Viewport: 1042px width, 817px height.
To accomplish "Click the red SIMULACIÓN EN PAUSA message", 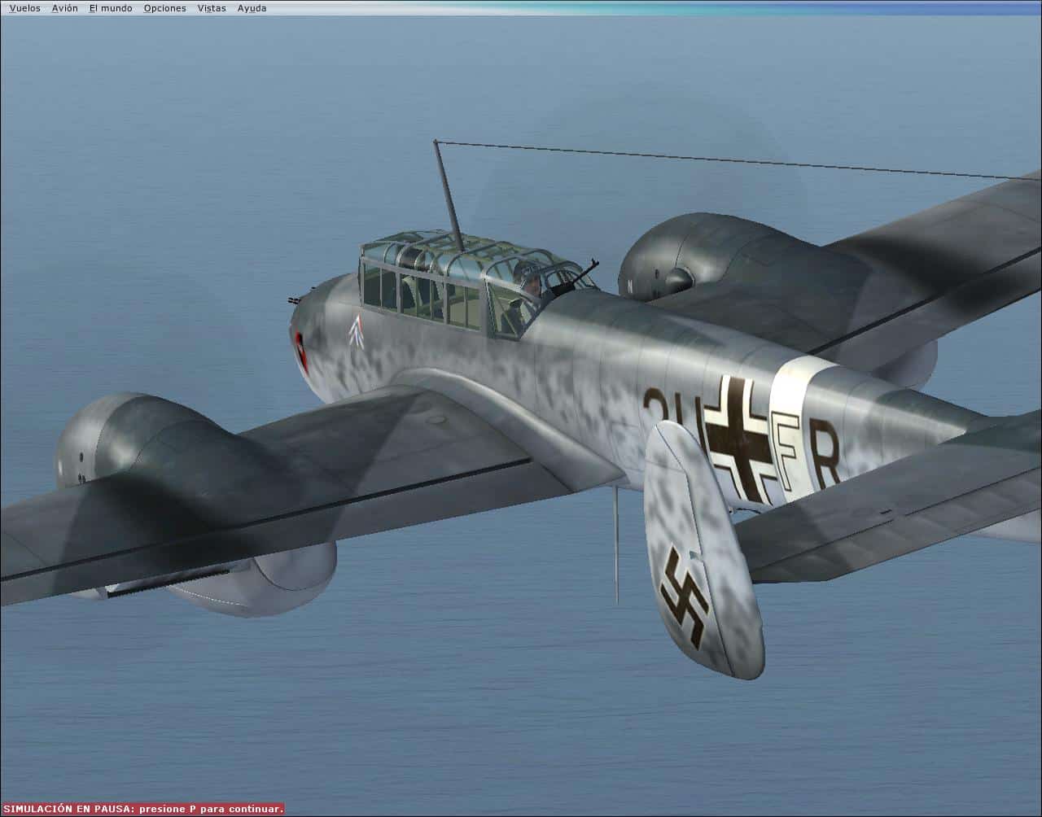I will tap(142, 809).
